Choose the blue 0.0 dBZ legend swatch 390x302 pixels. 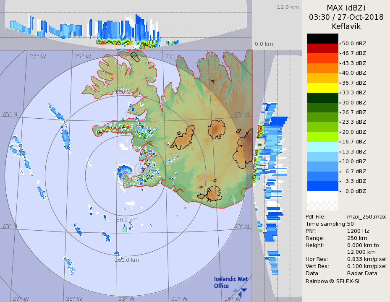322,186
